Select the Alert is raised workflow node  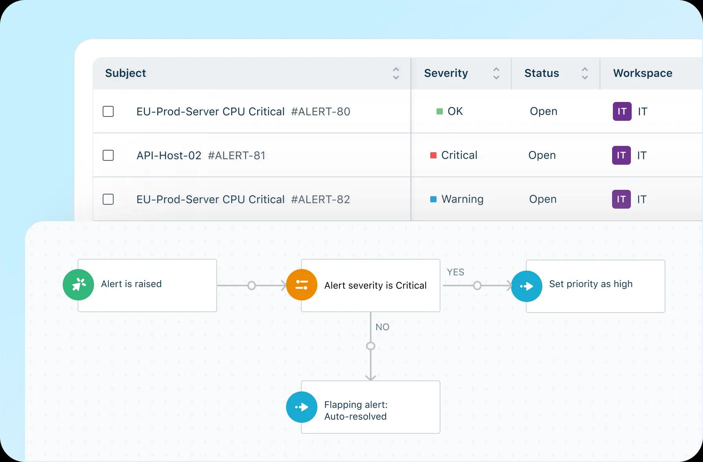147,286
